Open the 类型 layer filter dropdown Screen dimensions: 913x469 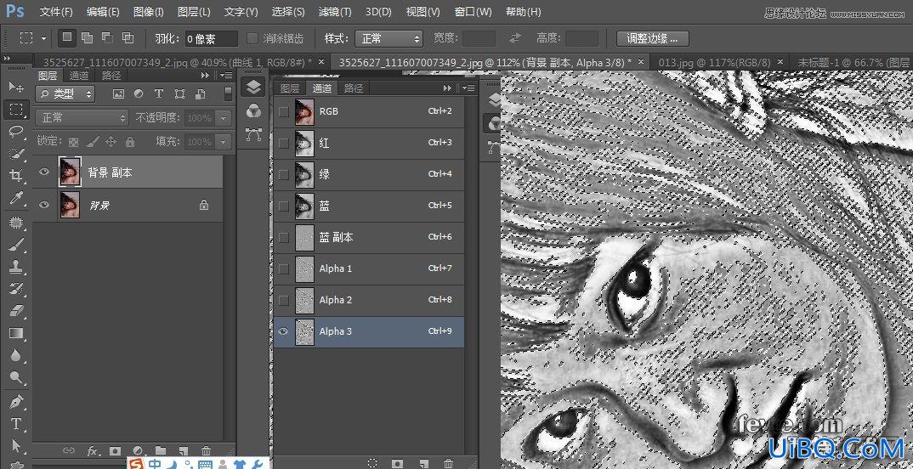(x=65, y=93)
